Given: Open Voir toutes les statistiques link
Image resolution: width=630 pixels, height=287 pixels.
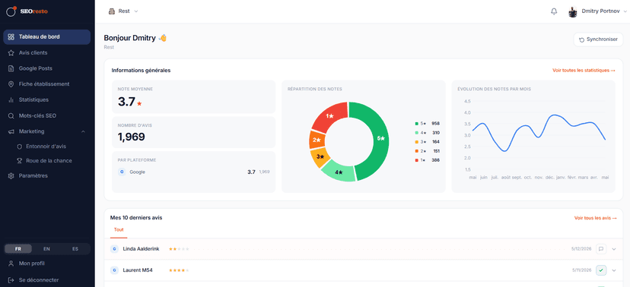Looking at the screenshot, I should point(584,71).
